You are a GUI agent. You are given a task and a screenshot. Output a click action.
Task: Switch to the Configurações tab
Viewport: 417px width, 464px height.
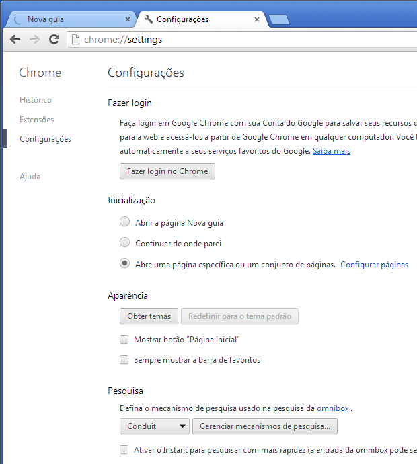click(203, 19)
